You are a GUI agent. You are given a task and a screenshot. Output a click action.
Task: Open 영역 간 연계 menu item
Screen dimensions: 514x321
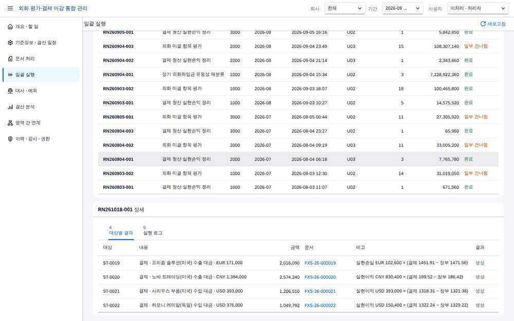coord(41,123)
